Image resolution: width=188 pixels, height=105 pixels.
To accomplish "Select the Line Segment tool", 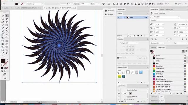I will (x=3, y=25).
